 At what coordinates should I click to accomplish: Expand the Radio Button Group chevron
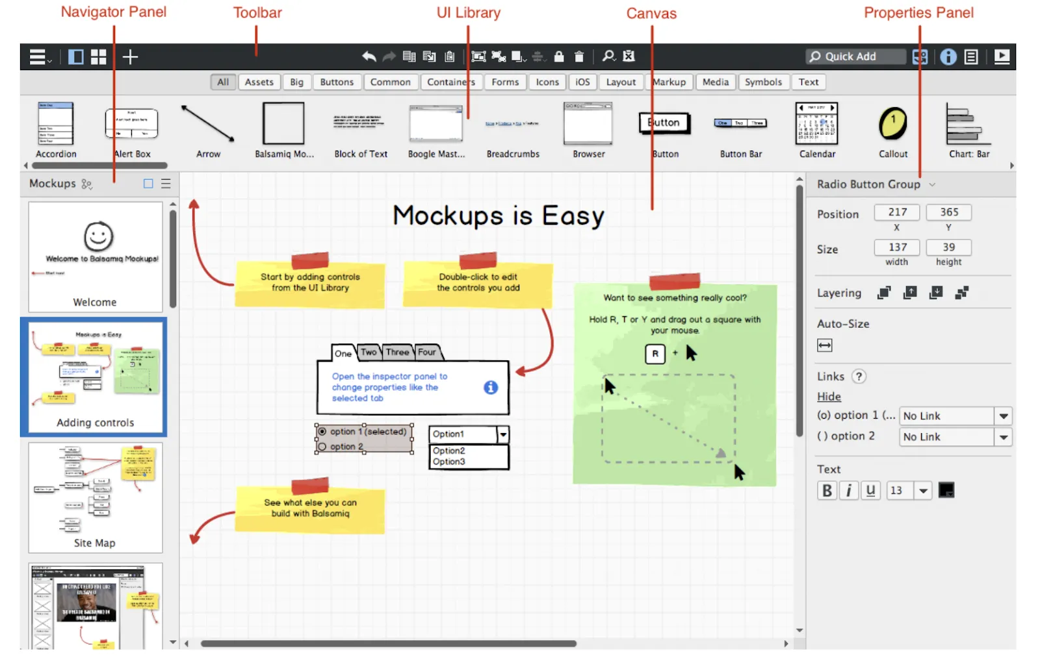pyautogui.click(x=932, y=184)
